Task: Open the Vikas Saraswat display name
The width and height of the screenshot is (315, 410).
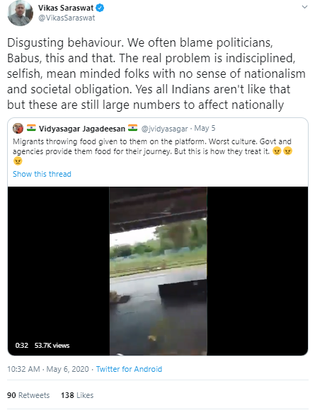Action: click(x=66, y=8)
